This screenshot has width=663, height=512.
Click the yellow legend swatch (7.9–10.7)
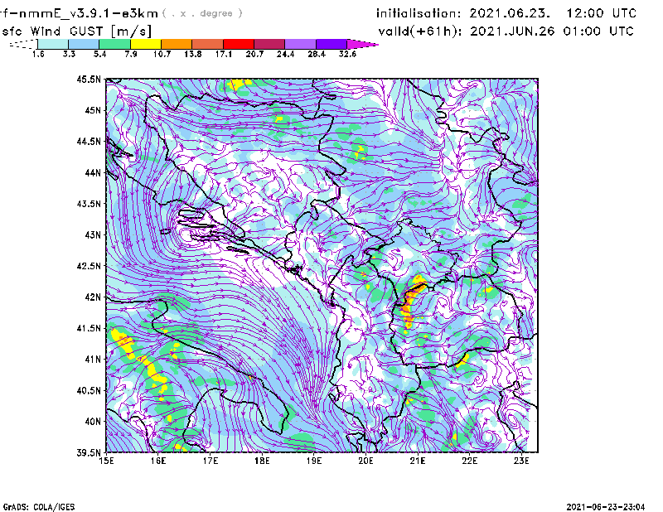(146, 44)
